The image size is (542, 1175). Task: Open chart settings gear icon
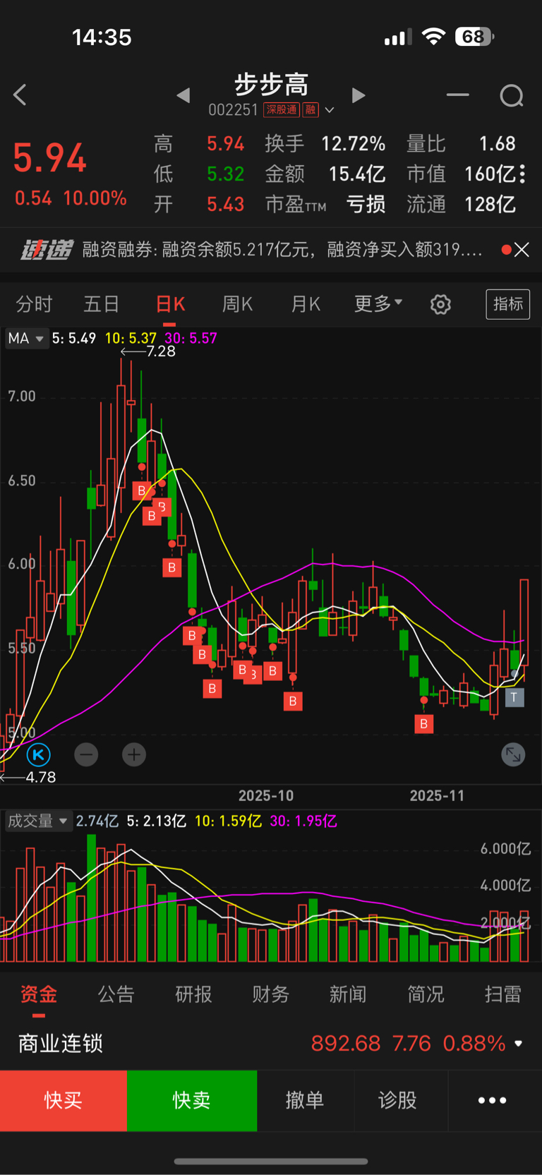[440, 304]
